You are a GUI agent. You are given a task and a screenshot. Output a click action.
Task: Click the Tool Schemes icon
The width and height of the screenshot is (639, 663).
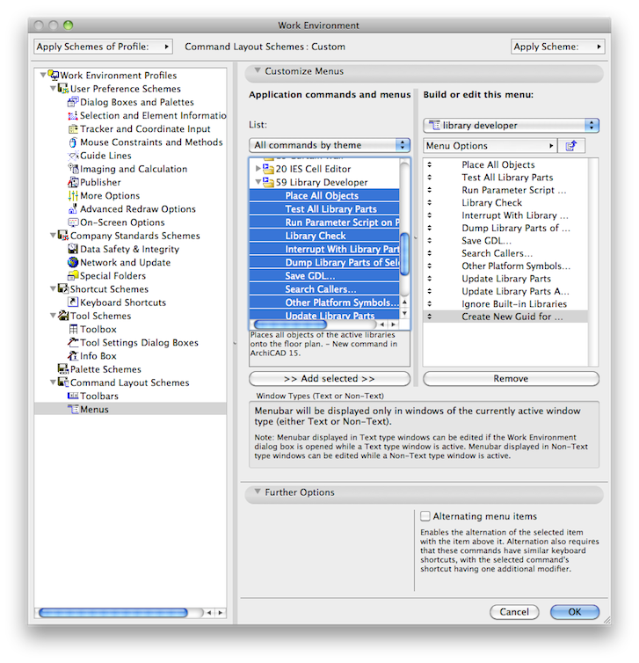[63, 316]
